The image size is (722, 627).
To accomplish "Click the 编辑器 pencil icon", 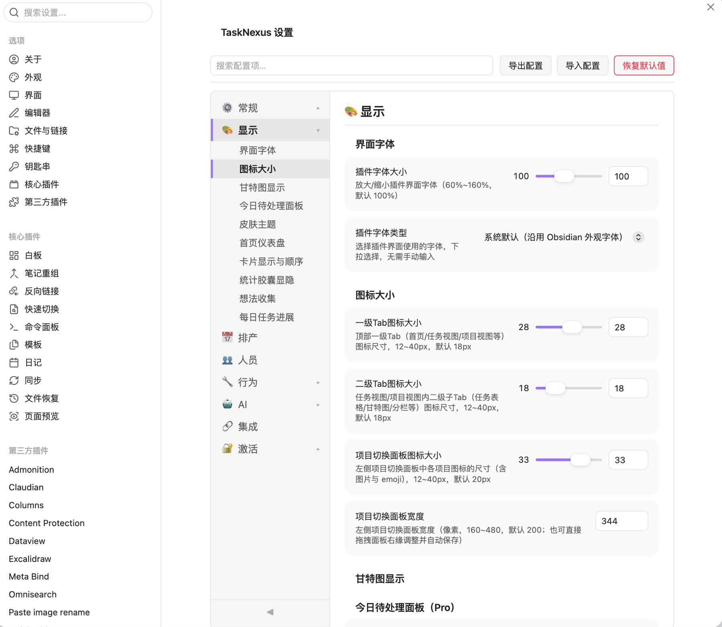I will tap(14, 113).
